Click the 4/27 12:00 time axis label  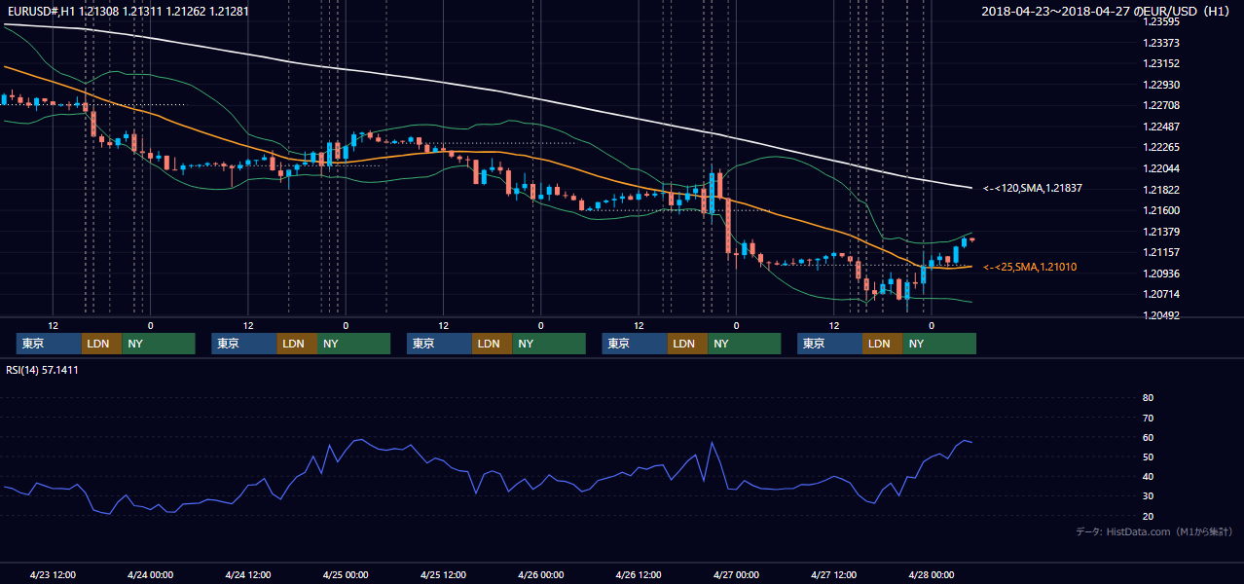(834, 574)
